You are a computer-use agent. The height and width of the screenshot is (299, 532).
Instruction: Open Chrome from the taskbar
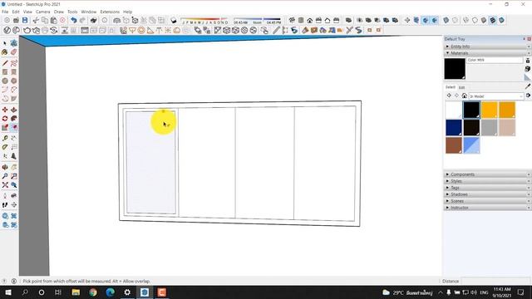pyautogui.click(x=93, y=292)
